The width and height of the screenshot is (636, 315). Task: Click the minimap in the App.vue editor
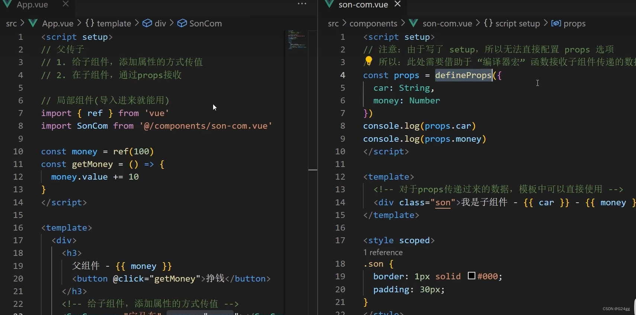[297, 39]
